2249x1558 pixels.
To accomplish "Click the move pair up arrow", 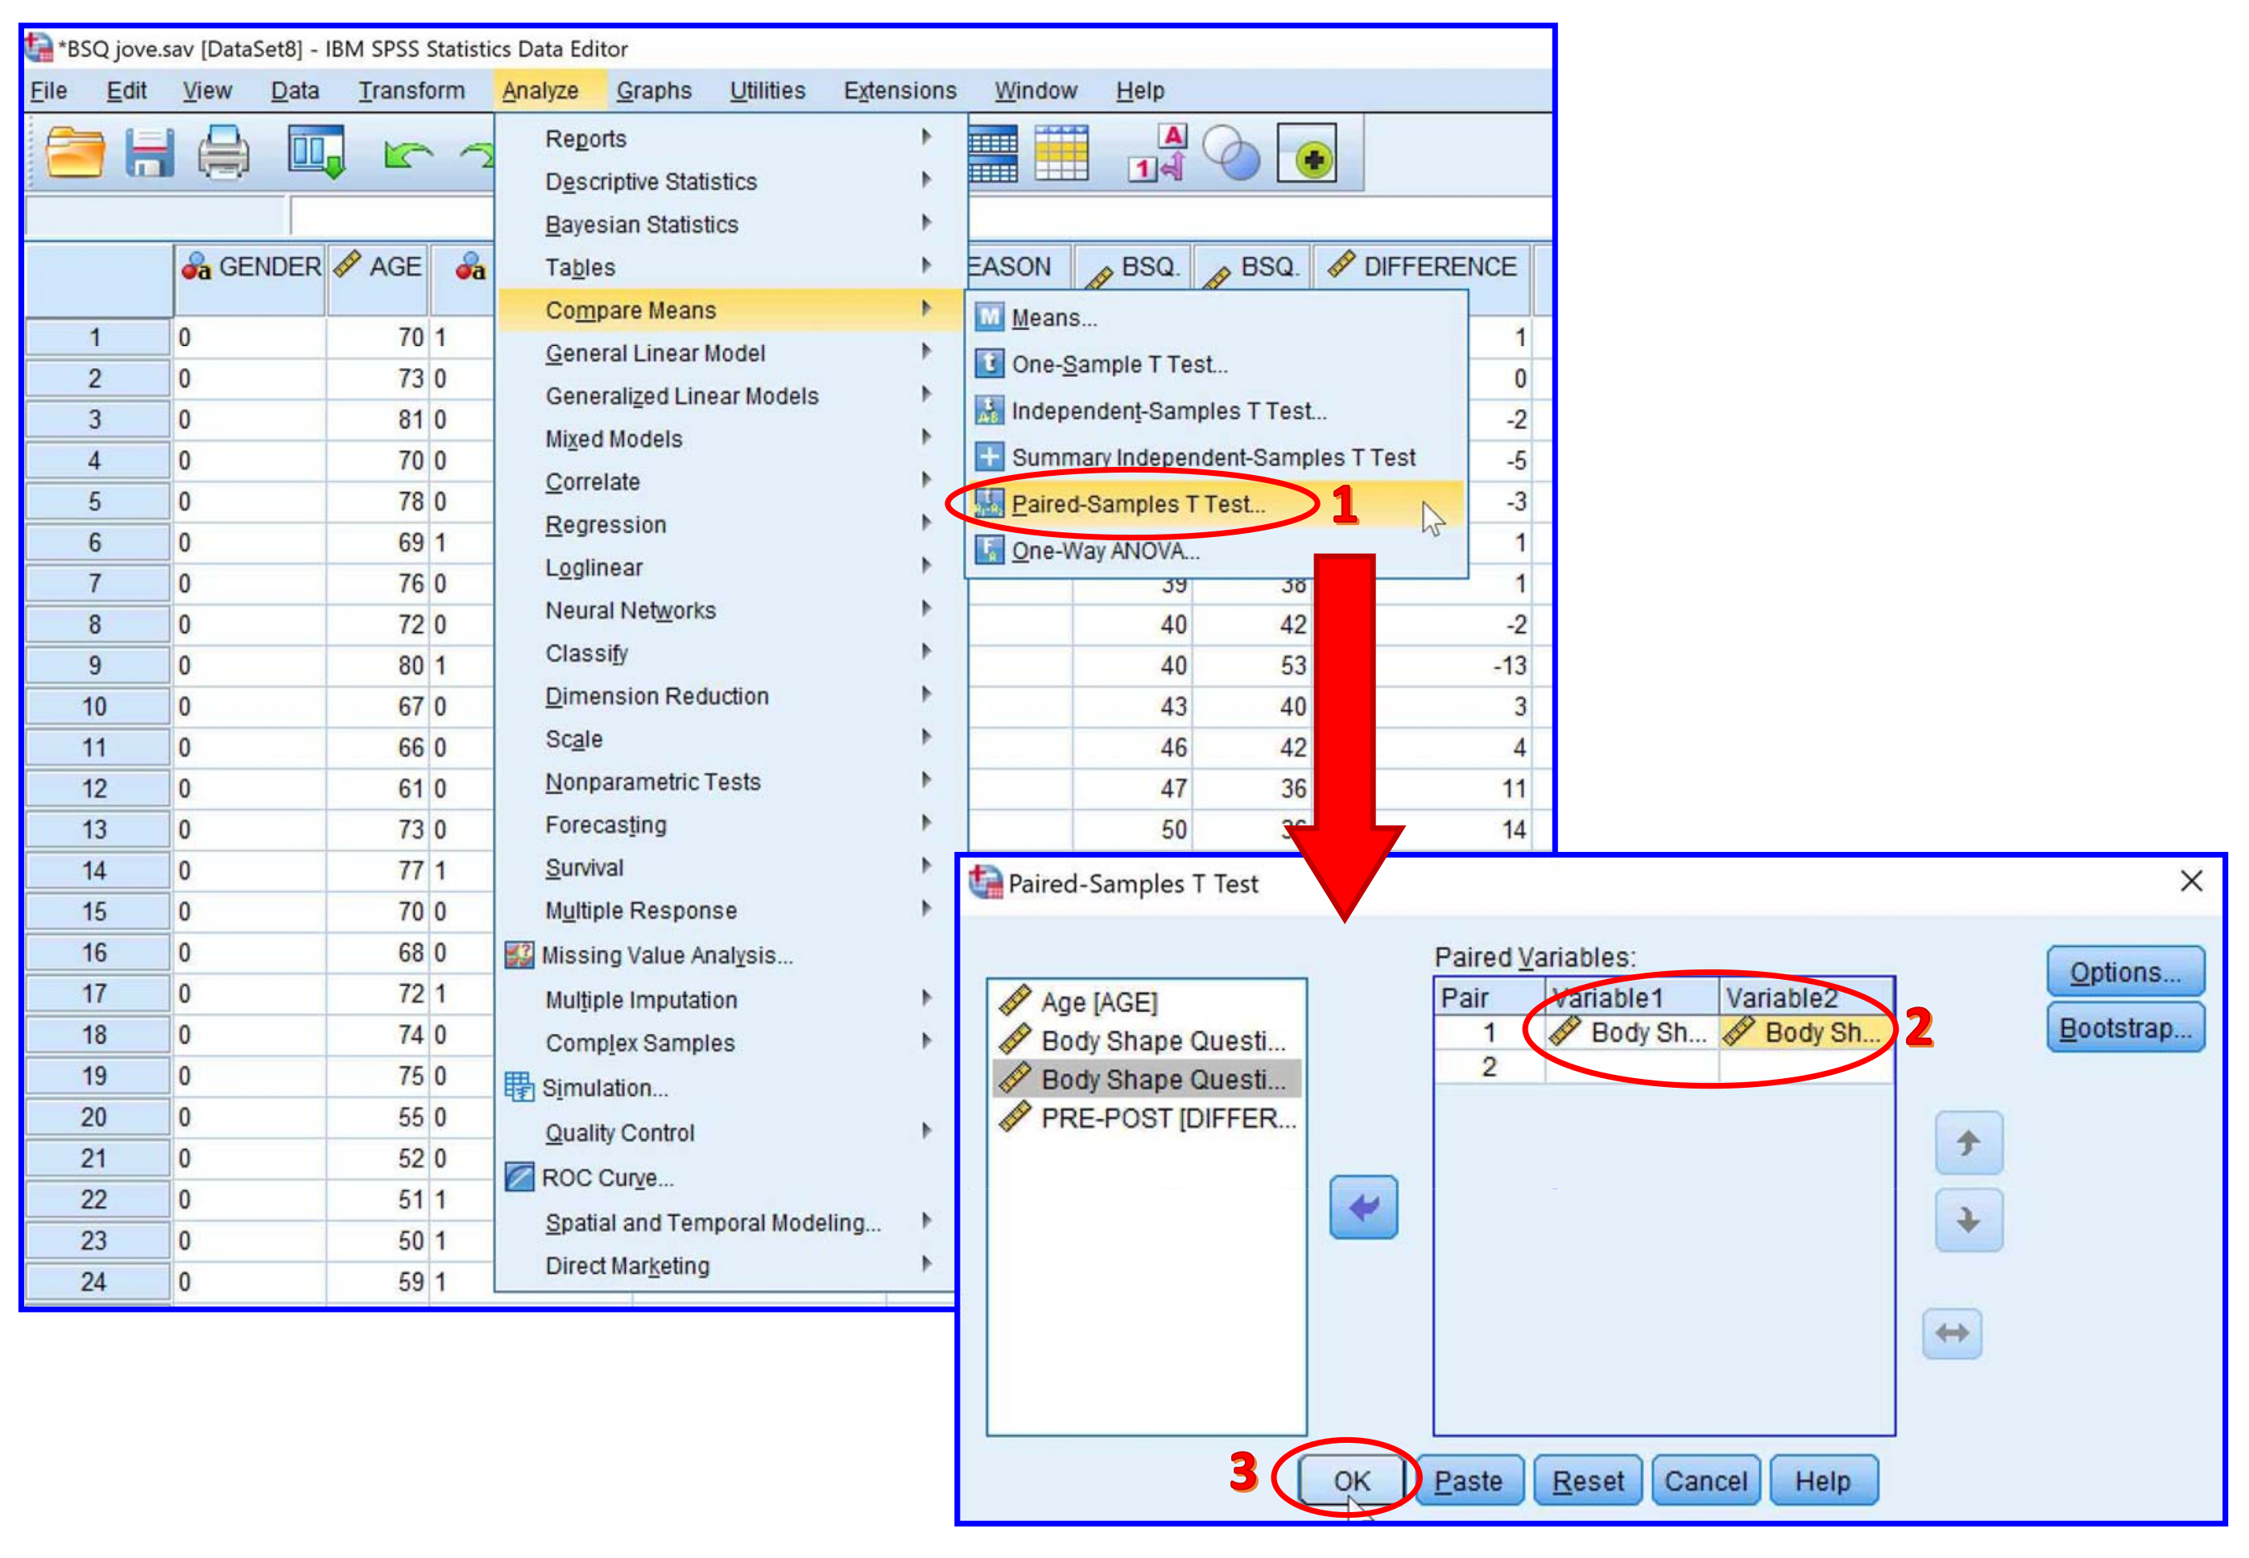I will 1968,1143.
